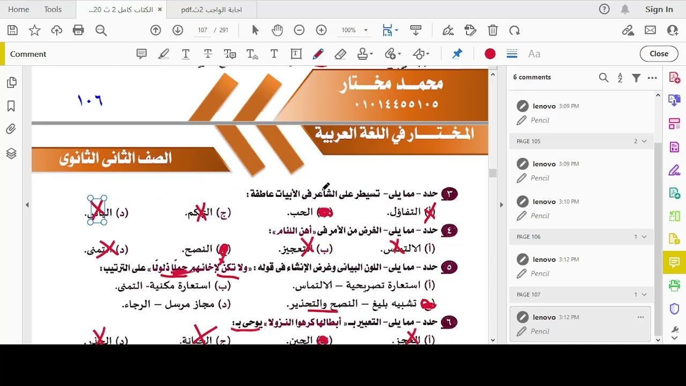
Task: Open the layers panel in left sidebar
Action: pyautogui.click(x=11, y=154)
